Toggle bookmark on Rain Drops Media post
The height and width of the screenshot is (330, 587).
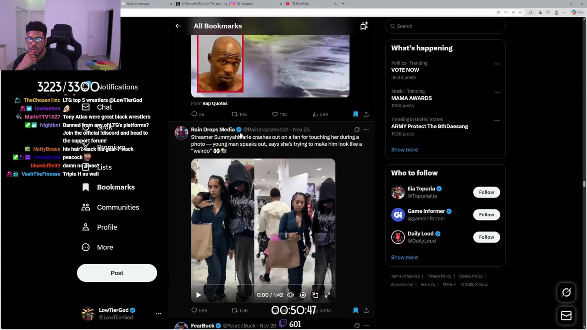[355, 310]
